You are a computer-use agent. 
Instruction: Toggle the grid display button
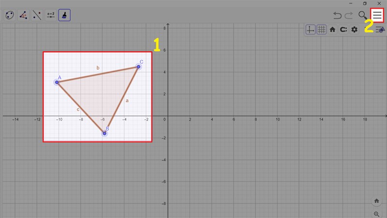[x=321, y=30]
